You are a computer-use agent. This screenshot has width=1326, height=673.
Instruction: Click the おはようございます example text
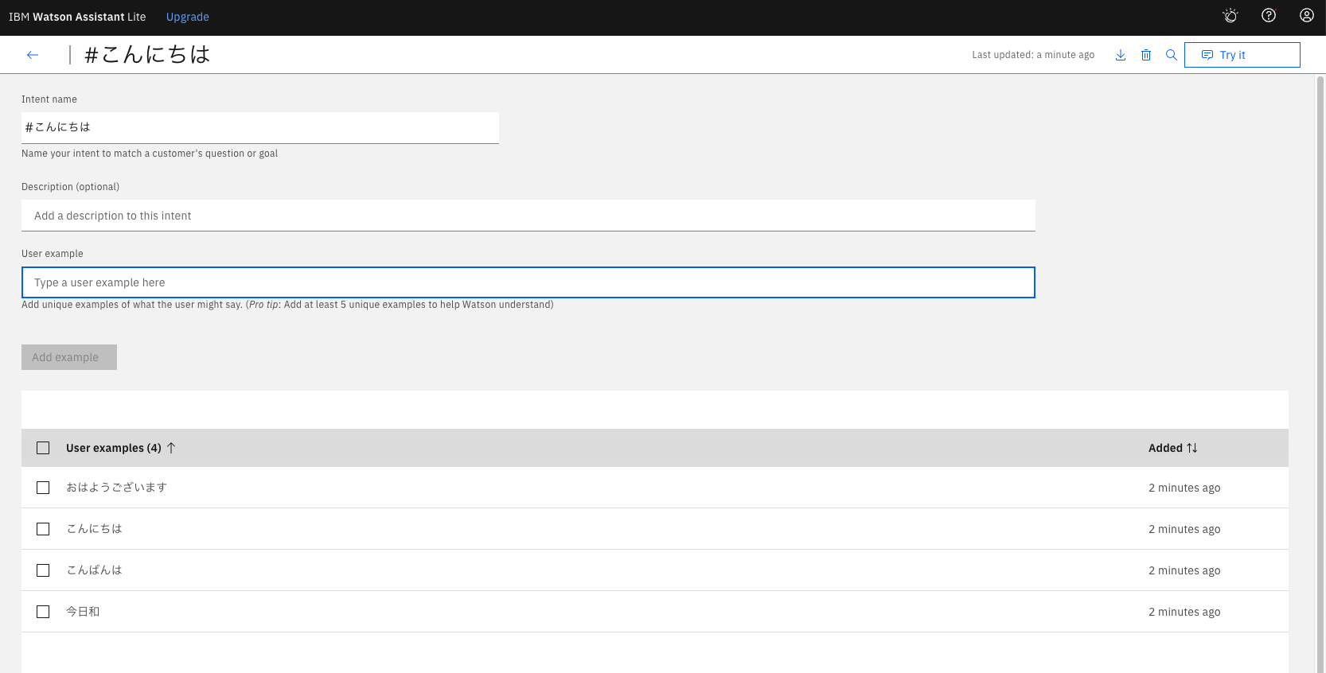[116, 488]
